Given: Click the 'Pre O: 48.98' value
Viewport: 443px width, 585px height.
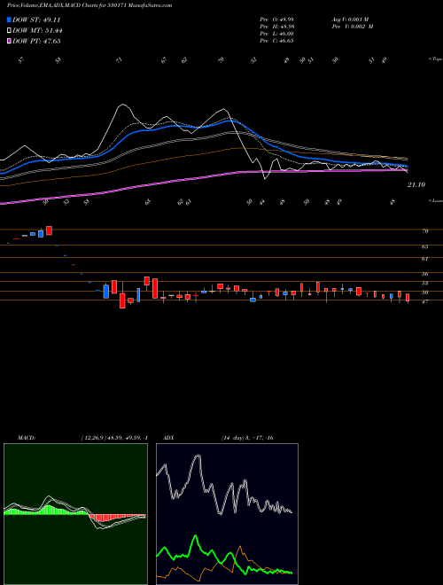Looking at the screenshot, I should (276, 19).
